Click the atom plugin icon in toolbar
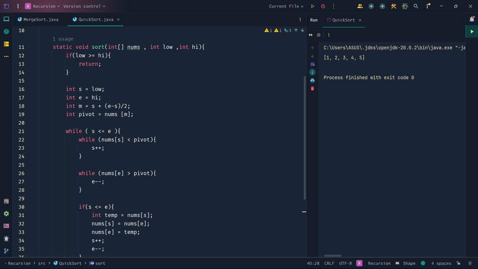The image size is (478, 269). point(405,6)
